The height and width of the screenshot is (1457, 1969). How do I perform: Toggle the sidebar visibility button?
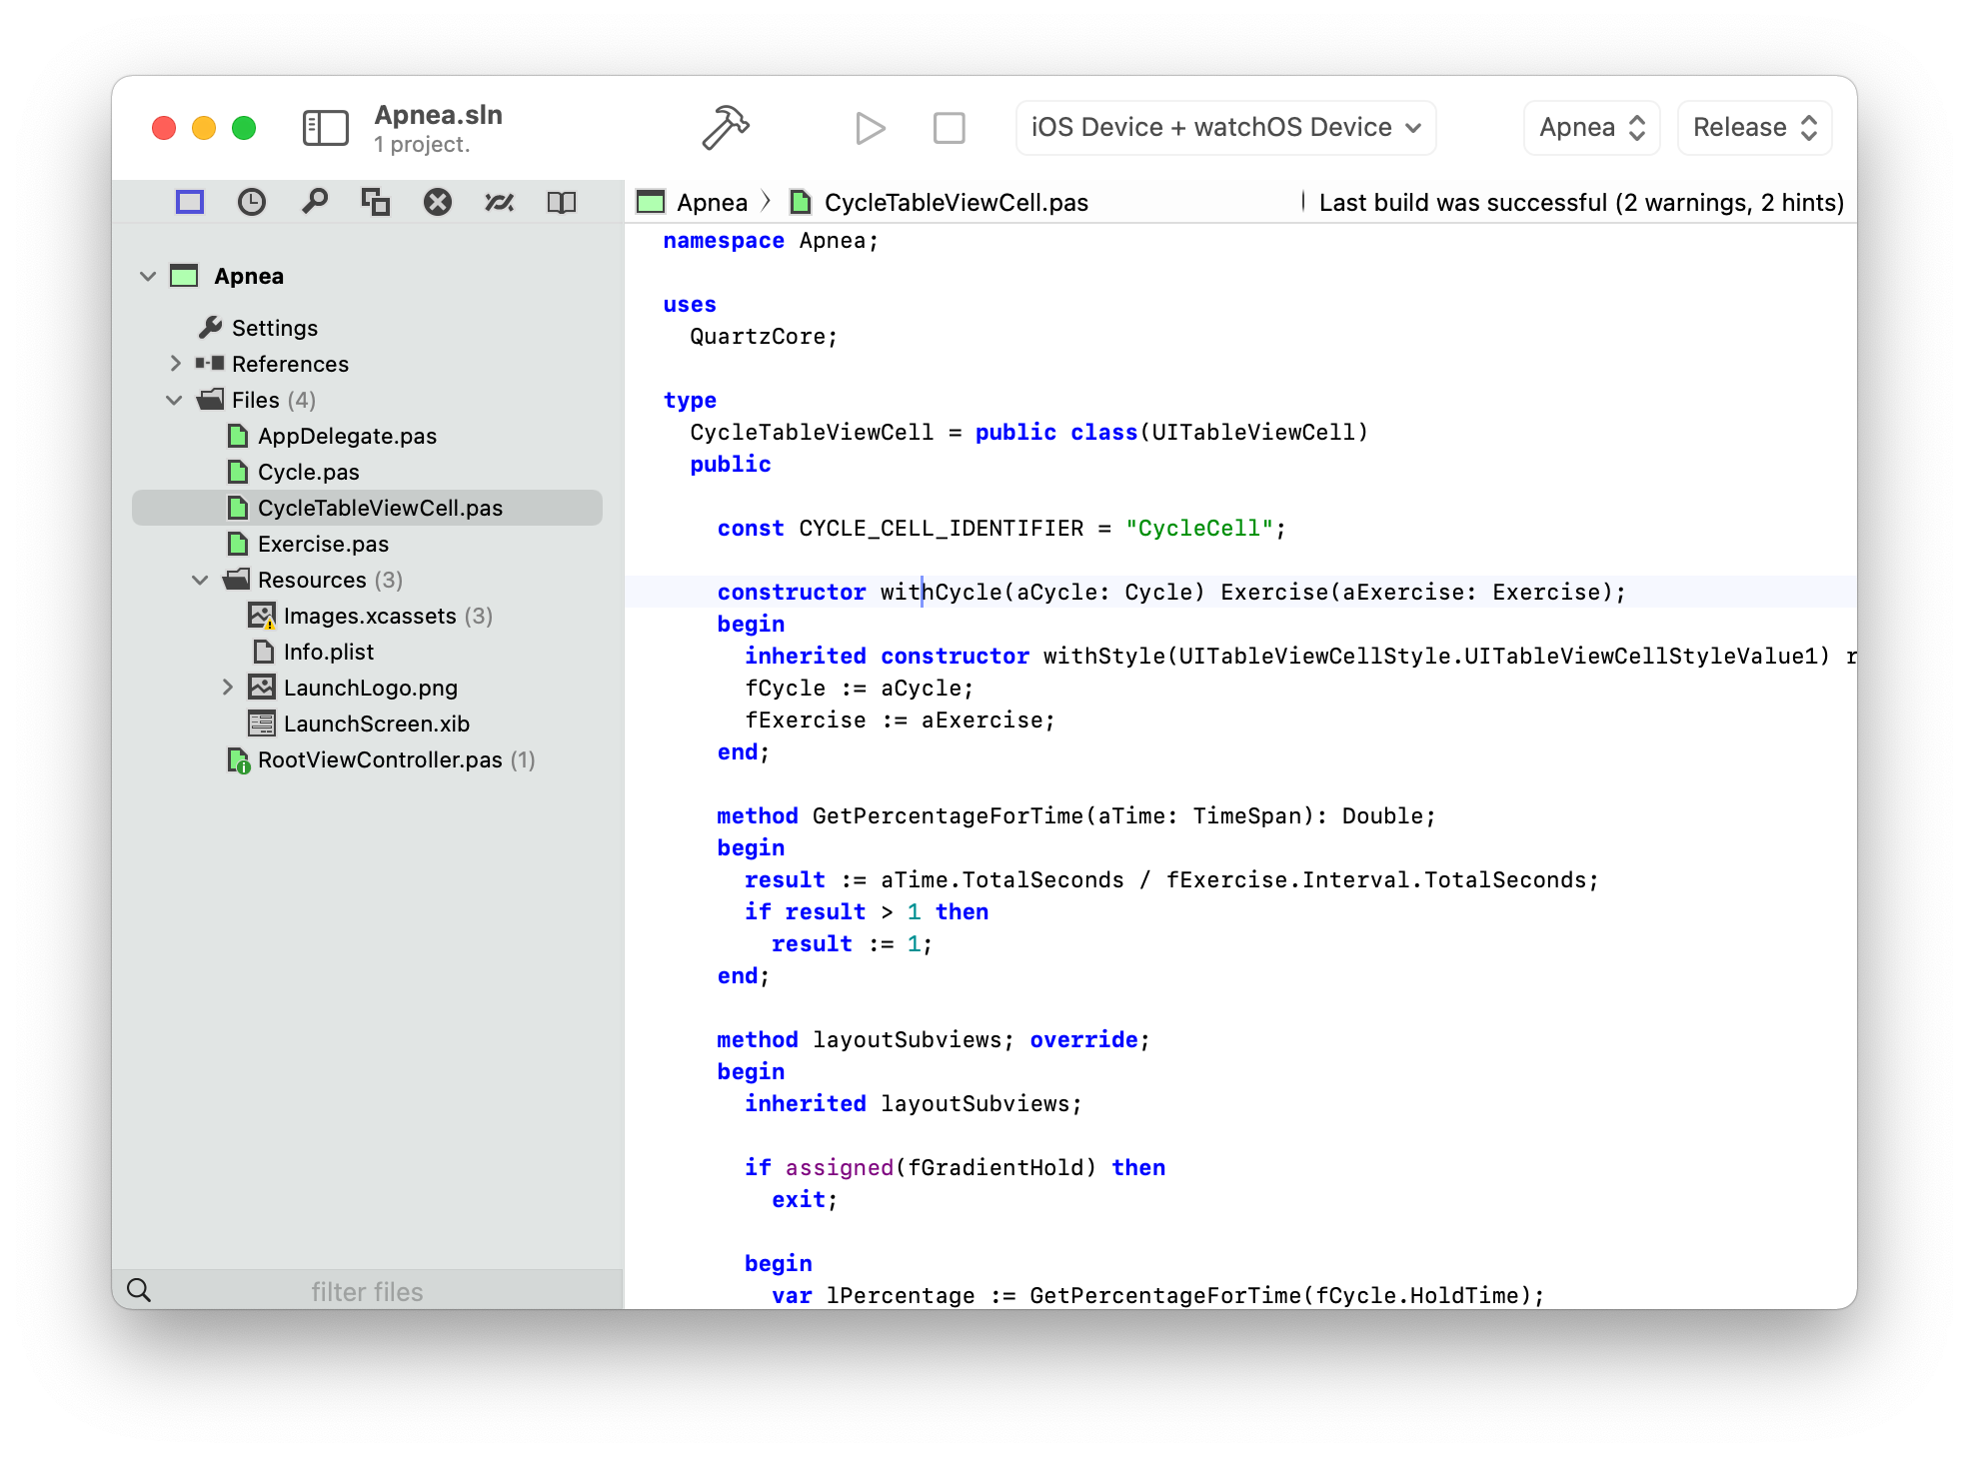click(x=325, y=128)
